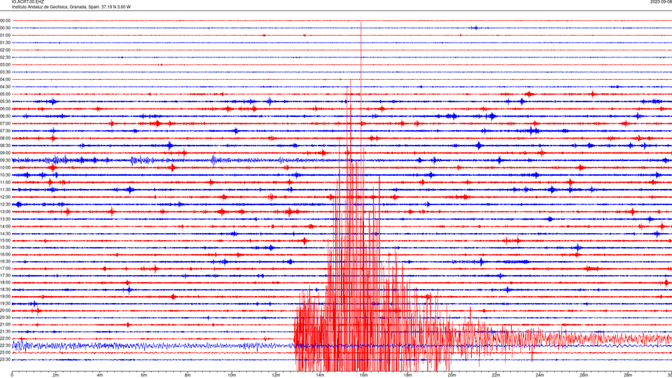The image size is (672, 378).
Task: Select the 16:00 trace time label
Action: [5, 255]
